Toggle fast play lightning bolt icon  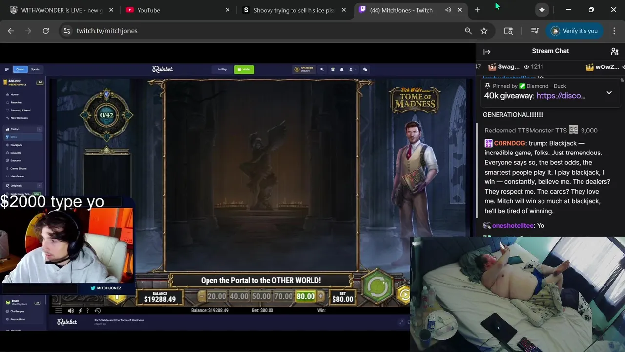pos(80,311)
